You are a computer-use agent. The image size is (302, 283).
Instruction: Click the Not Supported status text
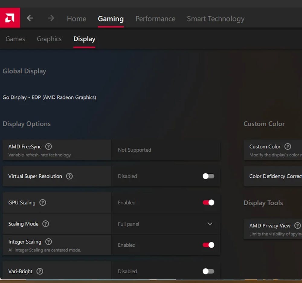pos(134,150)
